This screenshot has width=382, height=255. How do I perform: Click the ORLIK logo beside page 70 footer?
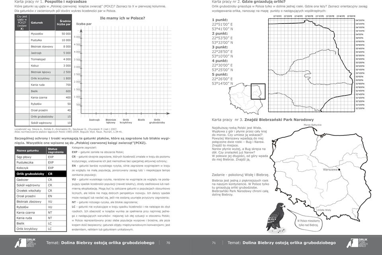(25, 243)
